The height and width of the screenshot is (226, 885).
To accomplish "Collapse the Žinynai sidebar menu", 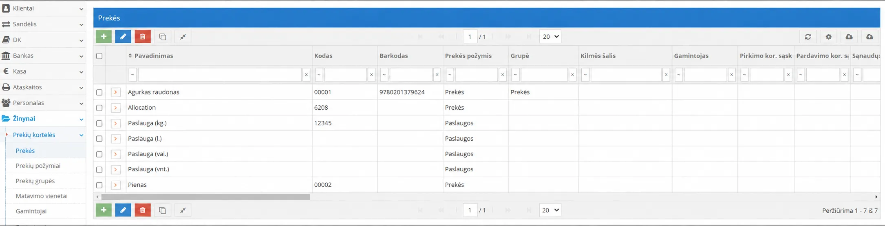I will point(43,119).
